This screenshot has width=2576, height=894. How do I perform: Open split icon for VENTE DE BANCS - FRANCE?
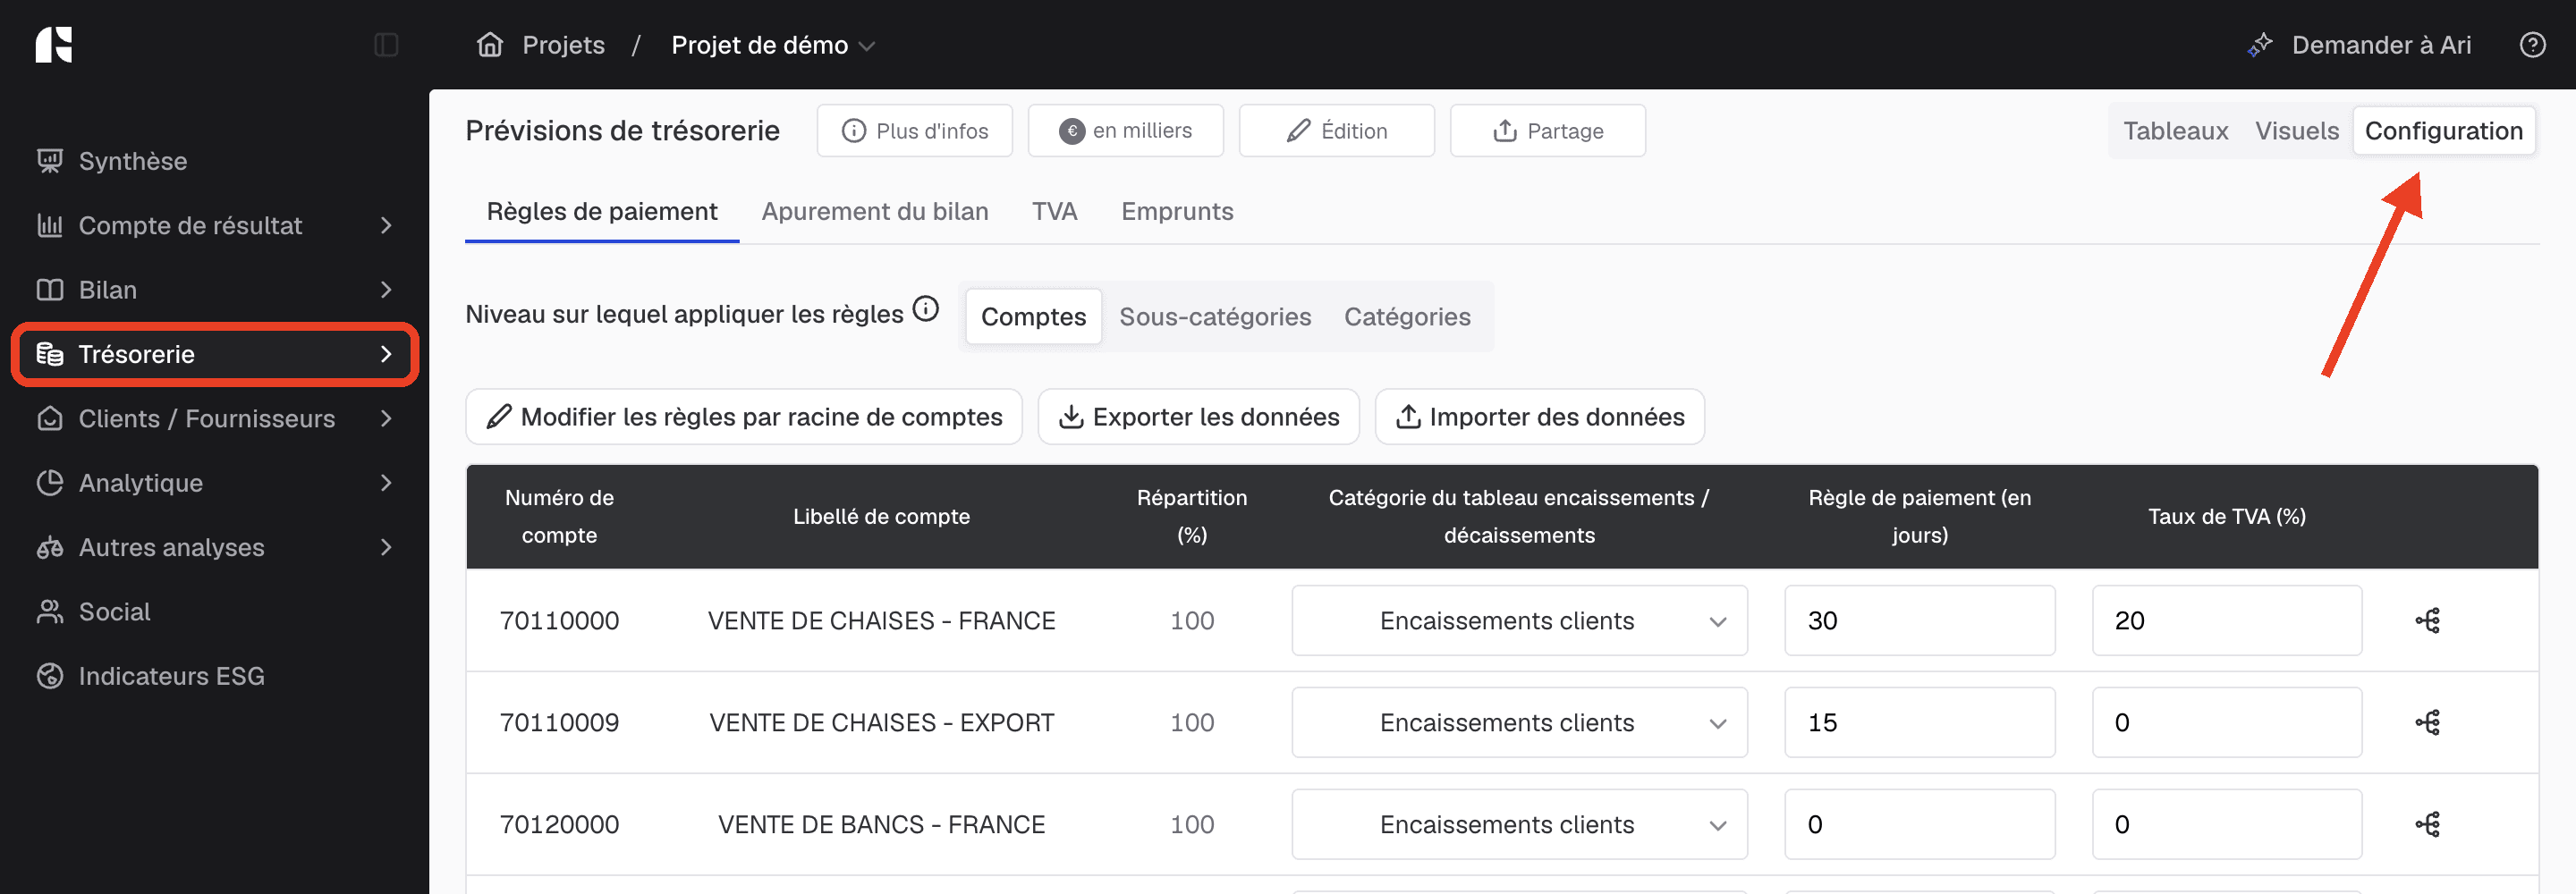2427,825
